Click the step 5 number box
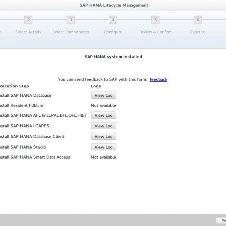The image size is (226, 226). point(155,20)
